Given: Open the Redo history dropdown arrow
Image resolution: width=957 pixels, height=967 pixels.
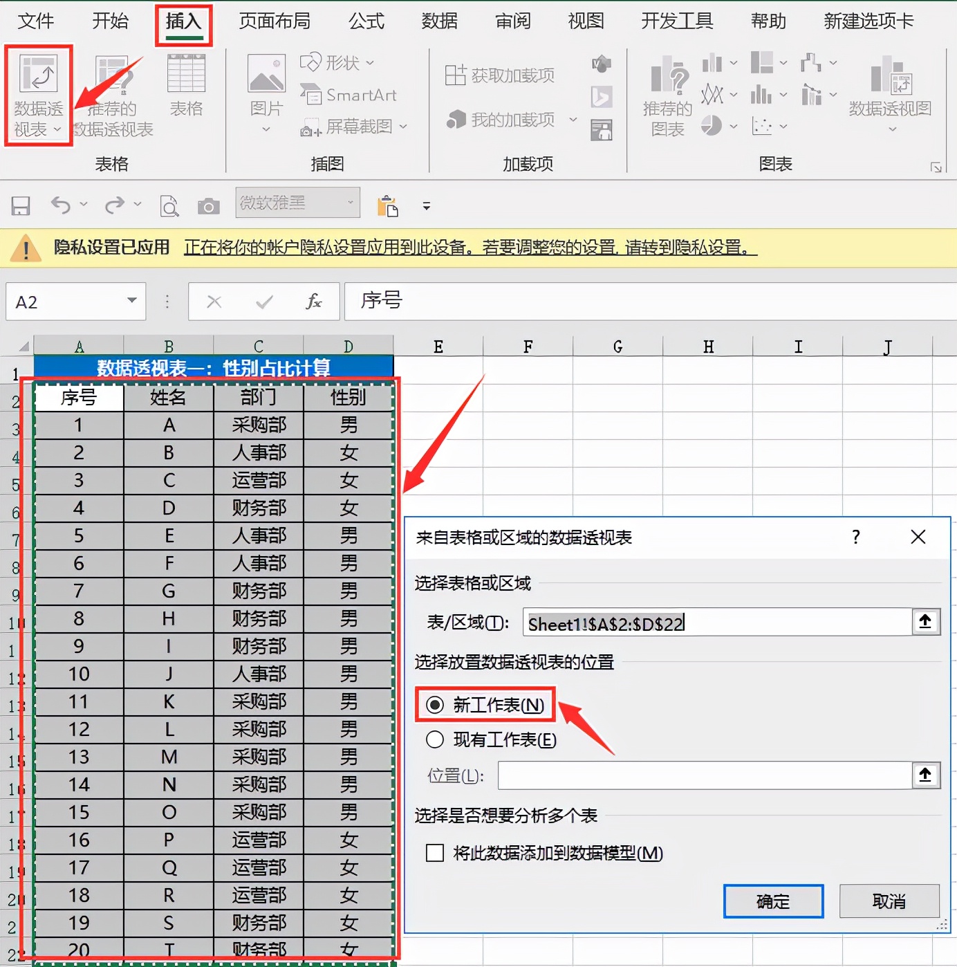Looking at the screenshot, I should (x=137, y=204).
